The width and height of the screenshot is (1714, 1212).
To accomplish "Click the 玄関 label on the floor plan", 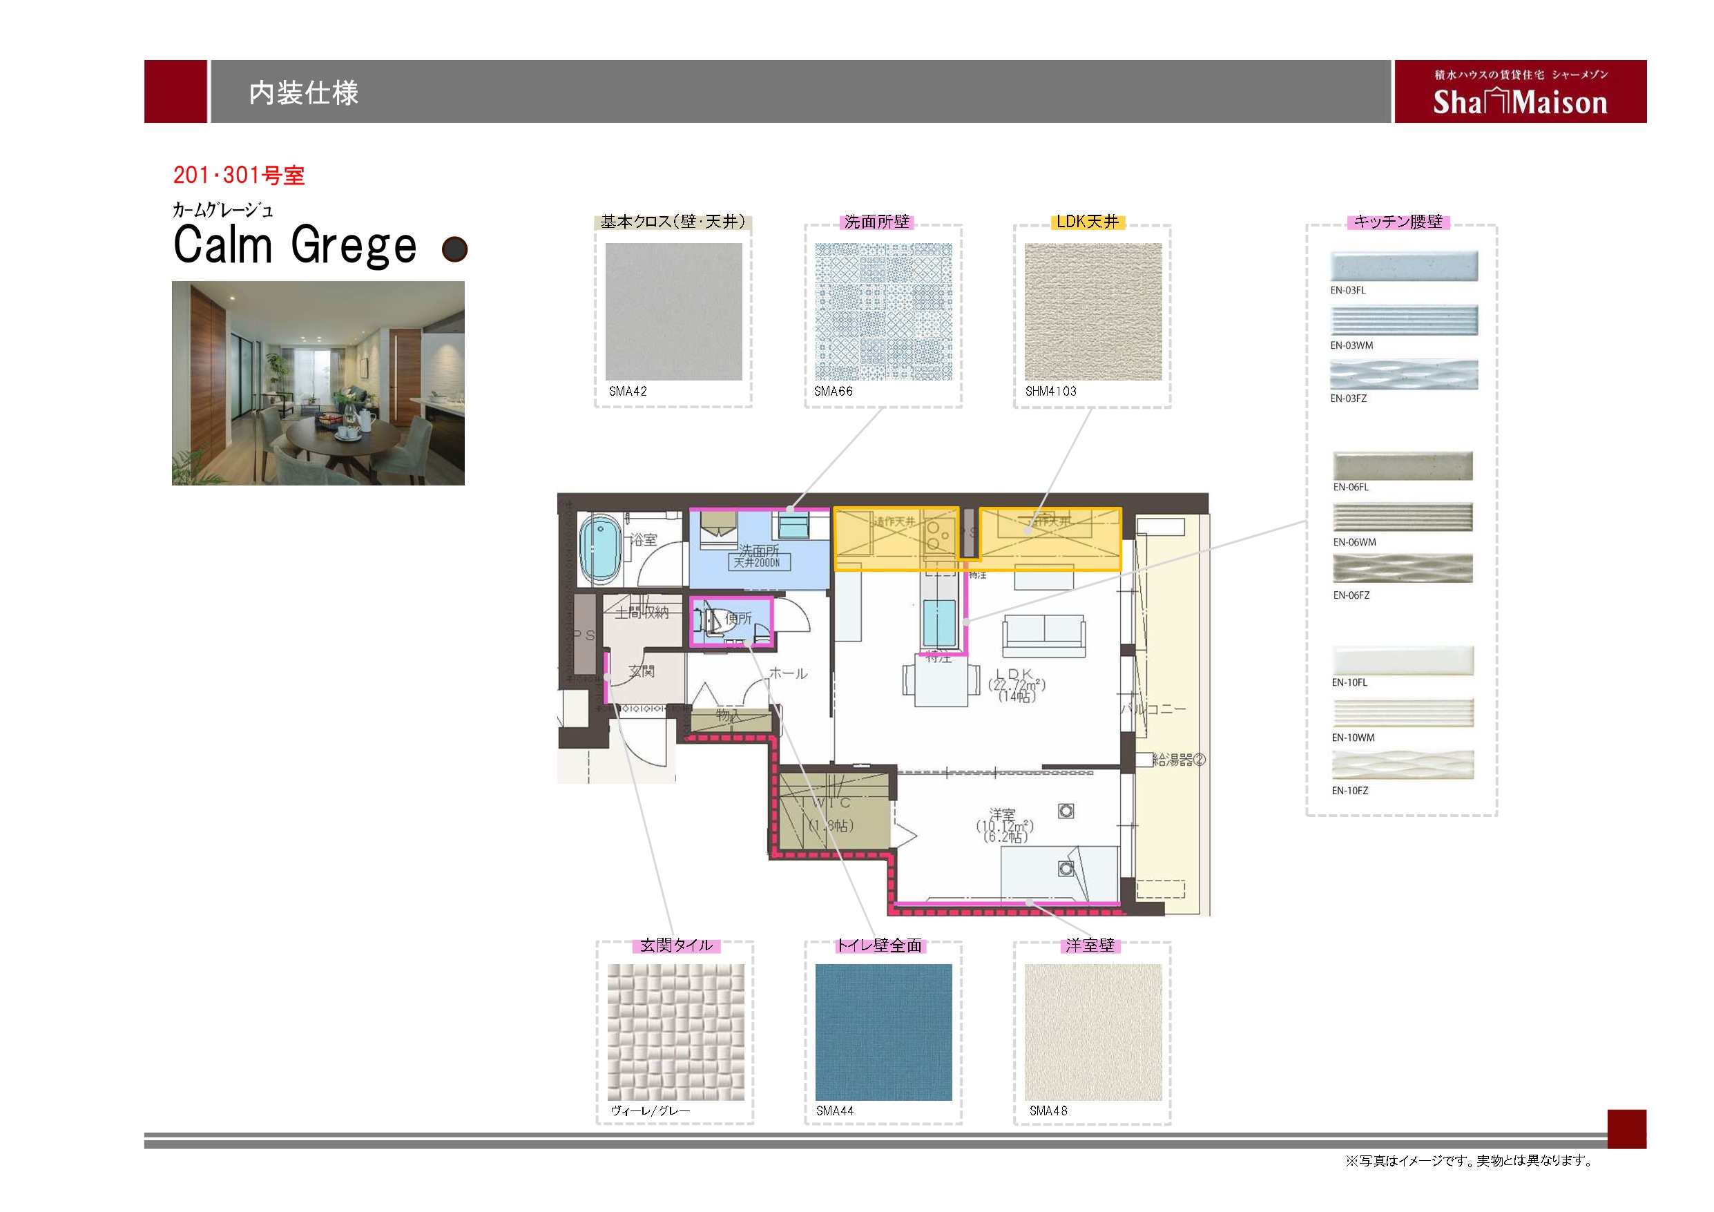I will tap(642, 671).
